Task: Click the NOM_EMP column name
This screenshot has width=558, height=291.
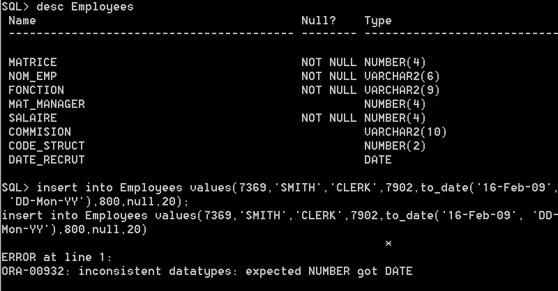Action: coord(32,77)
